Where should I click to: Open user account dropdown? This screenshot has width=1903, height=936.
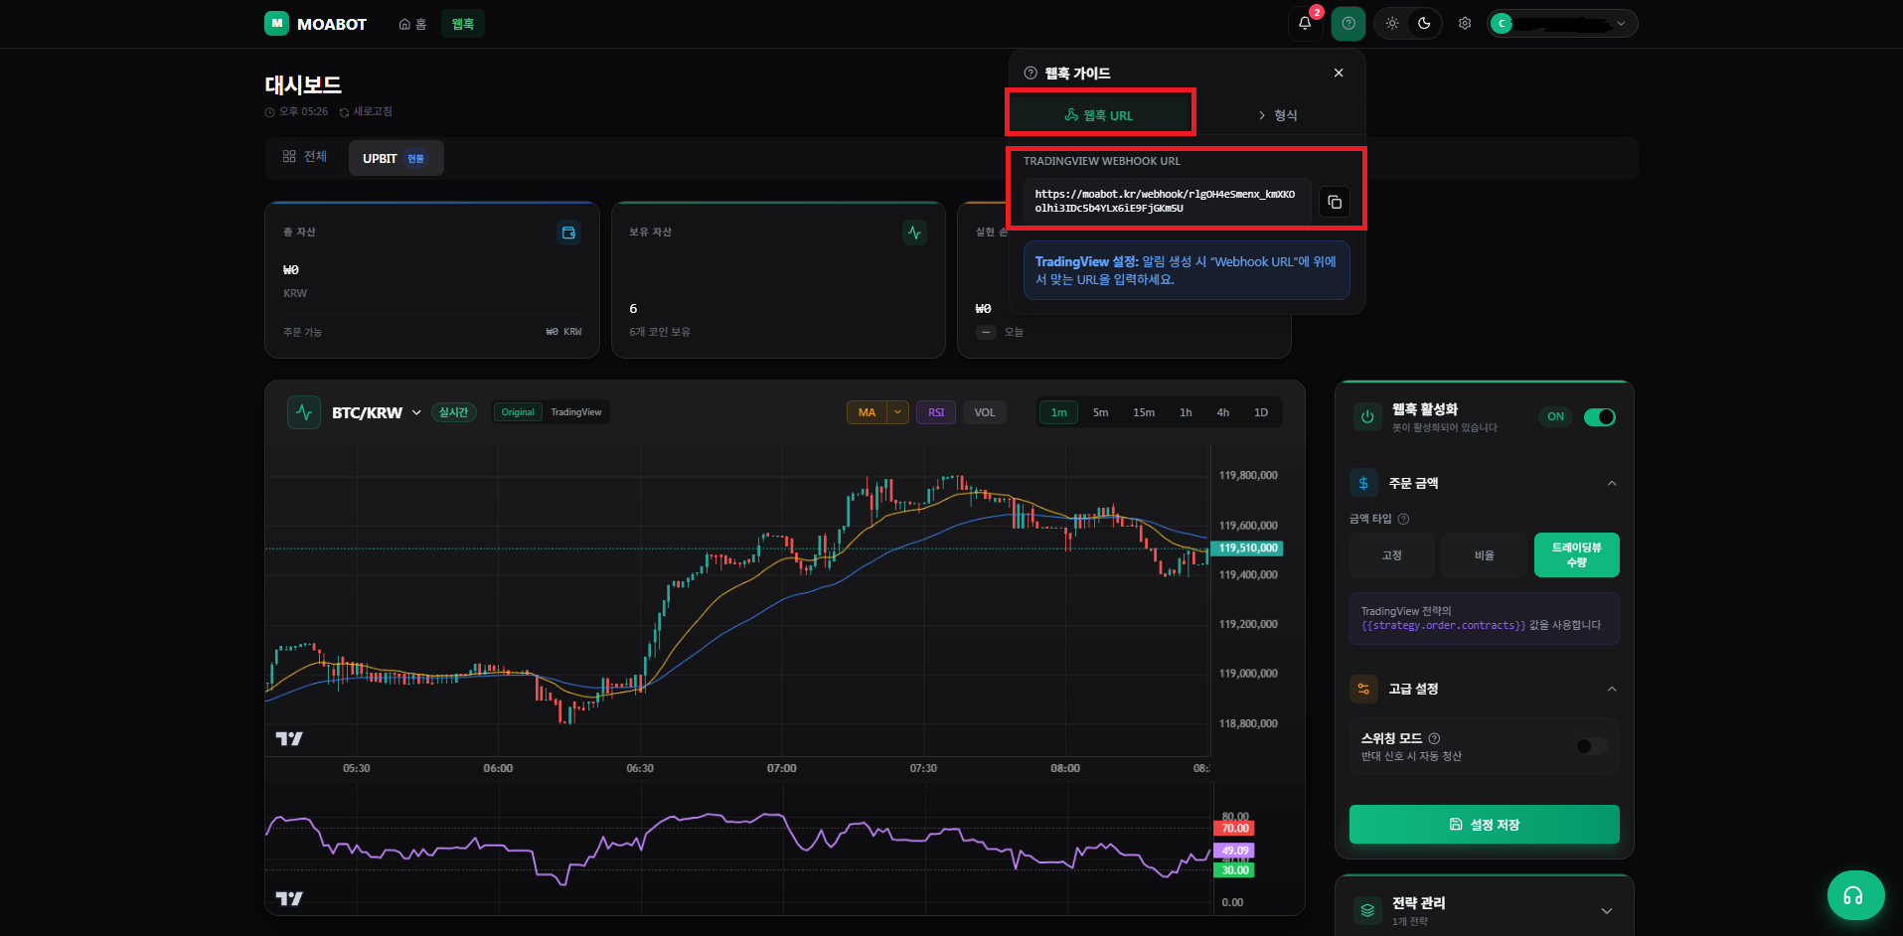coord(1562,23)
